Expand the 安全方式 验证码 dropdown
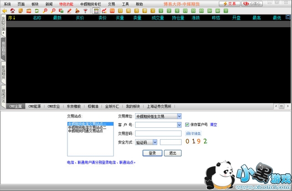This screenshot has height=191, width=292. (x=155, y=142)
